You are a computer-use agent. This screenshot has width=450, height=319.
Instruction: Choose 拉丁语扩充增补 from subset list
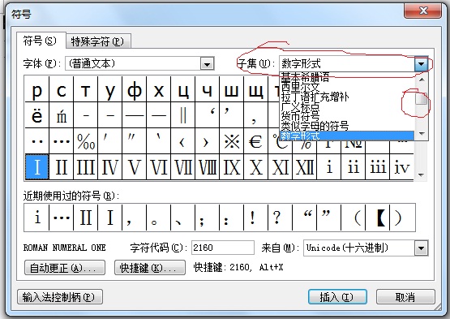(347, 97)
